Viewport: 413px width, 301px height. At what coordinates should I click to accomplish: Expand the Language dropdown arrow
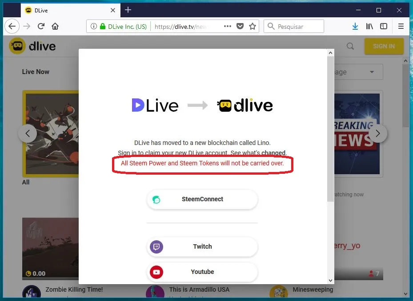(372, 71)
